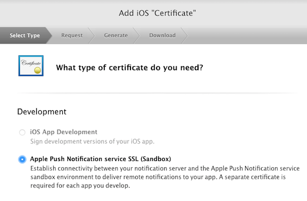The height and width of the screenshot is (201, 307).
Task: Click the certificate icon image
Action: [31, 66]
